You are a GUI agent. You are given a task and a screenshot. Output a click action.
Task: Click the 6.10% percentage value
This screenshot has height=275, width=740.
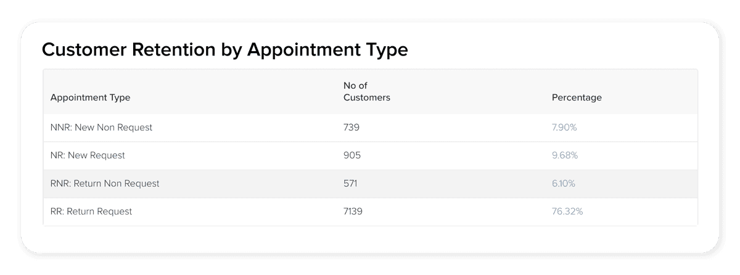point(564,183)
